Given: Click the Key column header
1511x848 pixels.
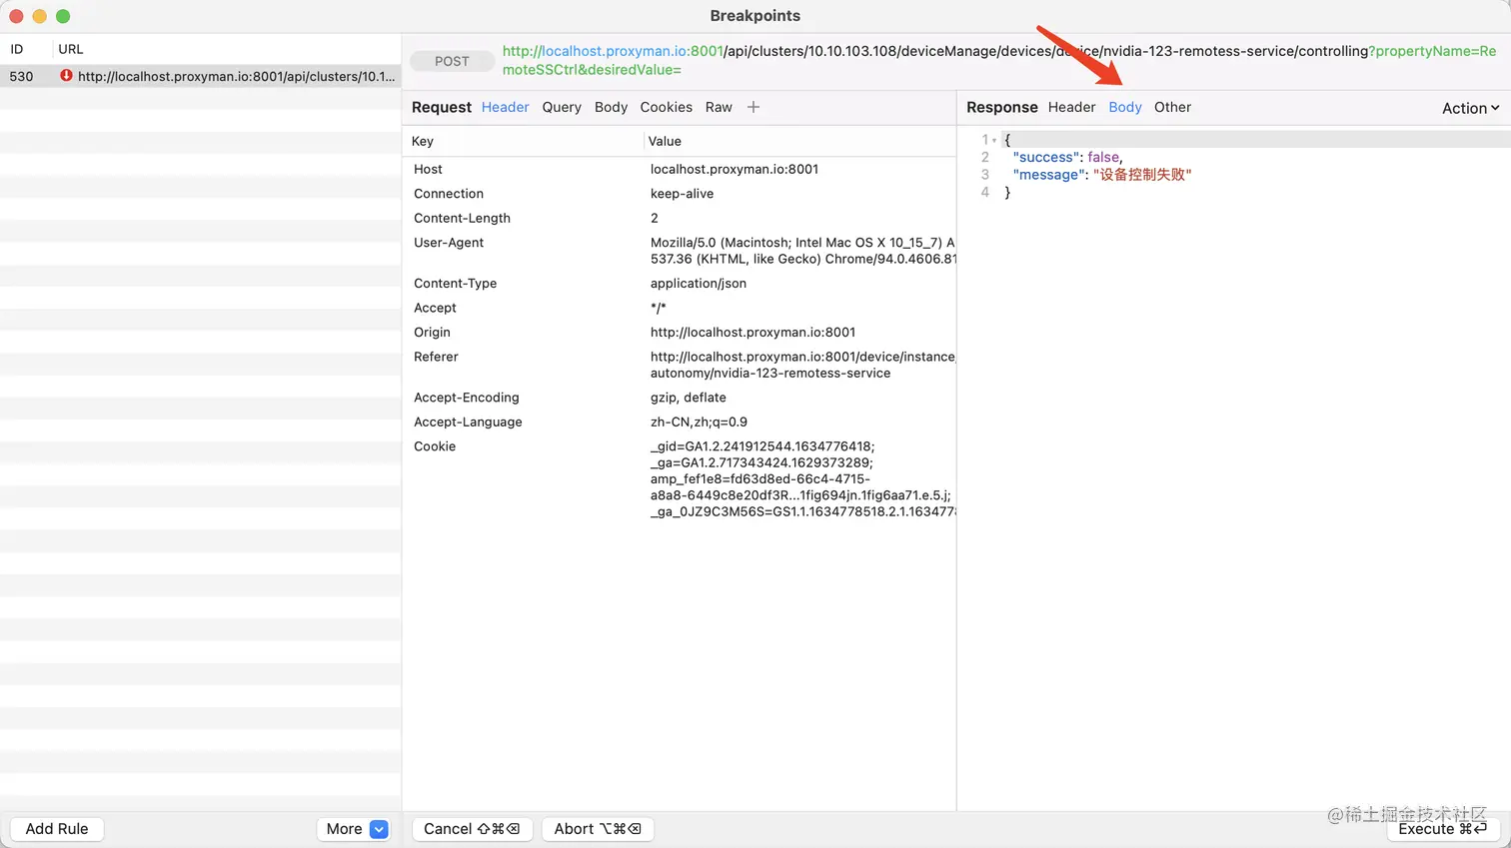Looking at the screenshot, I should [x=423, y=141].
